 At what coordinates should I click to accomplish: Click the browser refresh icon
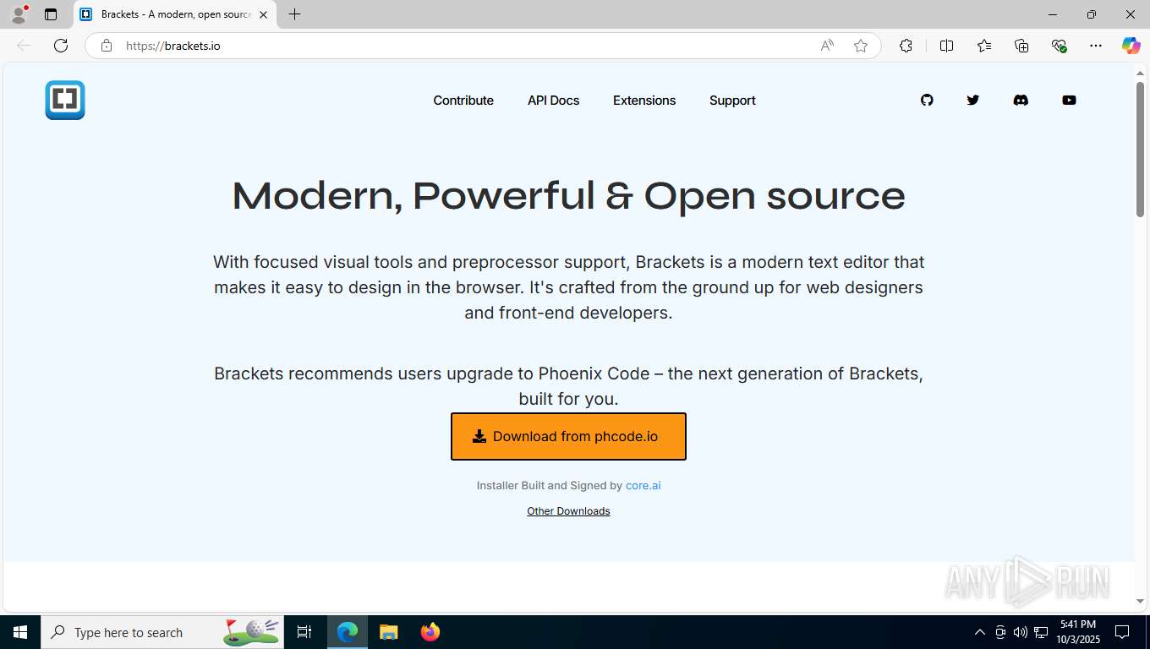tap(61, 46)
